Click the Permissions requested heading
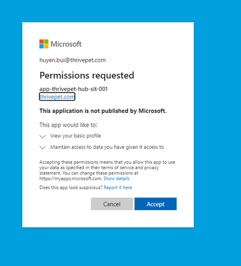Screen dimensions: 241x266 click(x=87, y=76)
